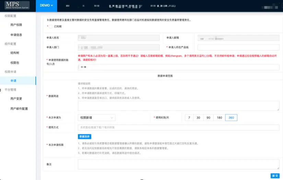Image resolution: width=283 pixels, height=180 pixels.
Task: Select 180 days usage duration
Action: click(220, 117)
